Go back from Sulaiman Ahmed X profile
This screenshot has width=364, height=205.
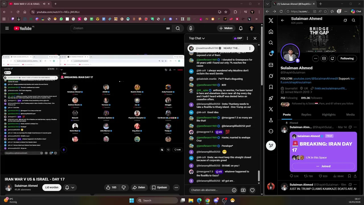282,20
